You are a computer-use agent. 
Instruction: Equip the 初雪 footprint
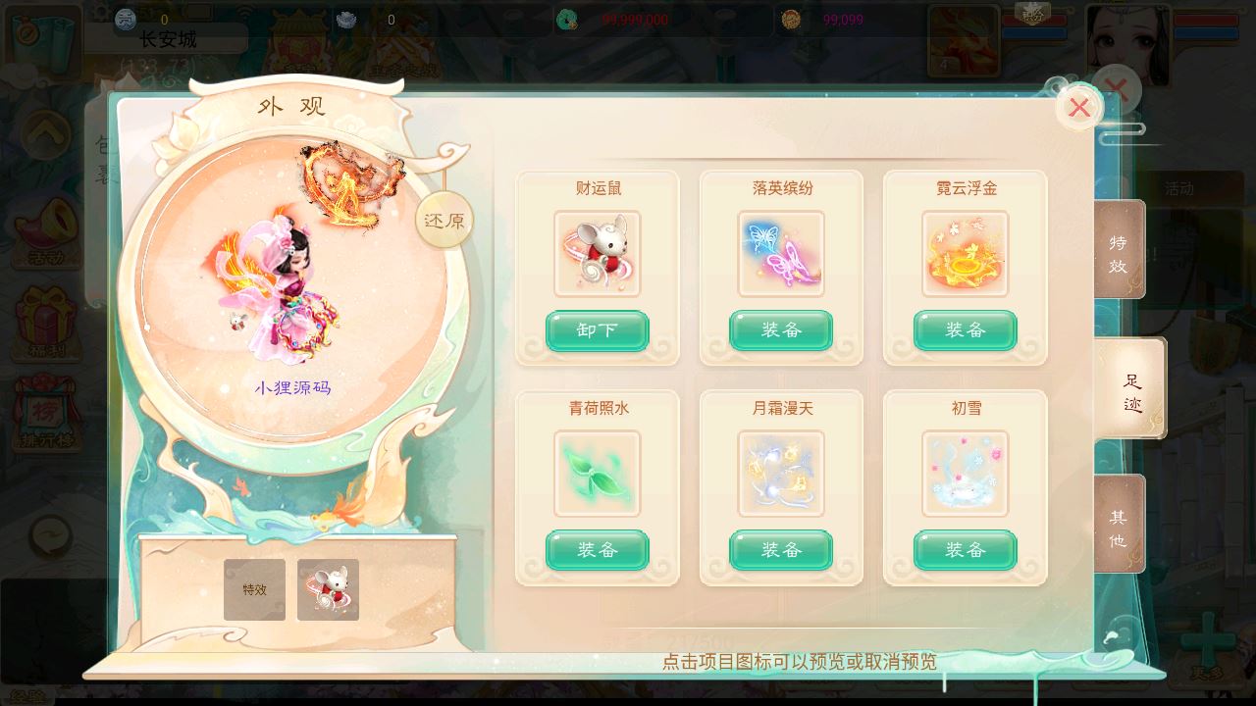[965, 550]
